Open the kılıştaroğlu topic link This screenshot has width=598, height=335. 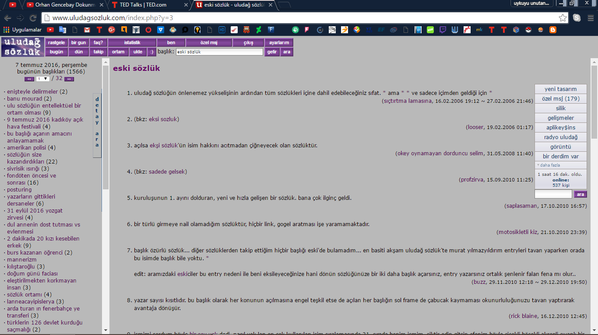[21, 266]
